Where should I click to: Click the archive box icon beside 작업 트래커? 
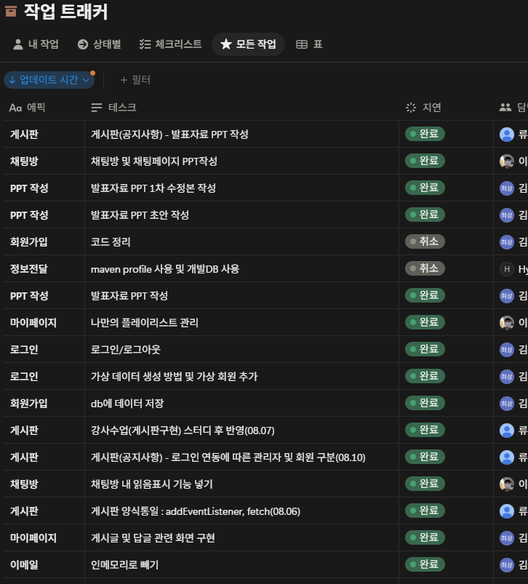(x=11, y=12)
